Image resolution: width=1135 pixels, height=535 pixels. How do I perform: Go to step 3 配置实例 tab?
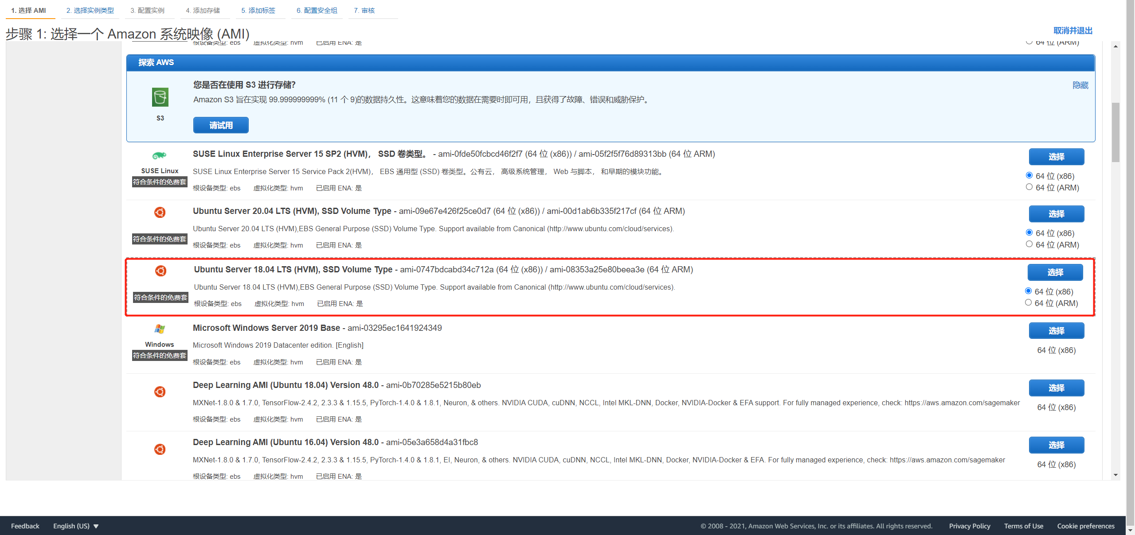(147, 10)
